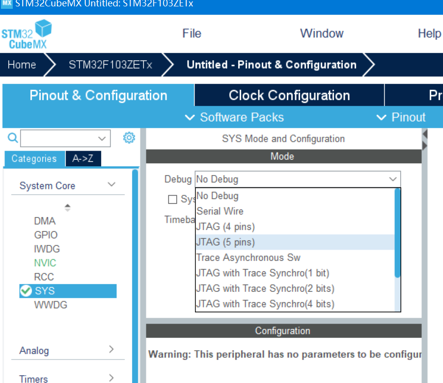443x383 pixels.
Task: Go to Home breadcrumb
Action: [22, 65]
